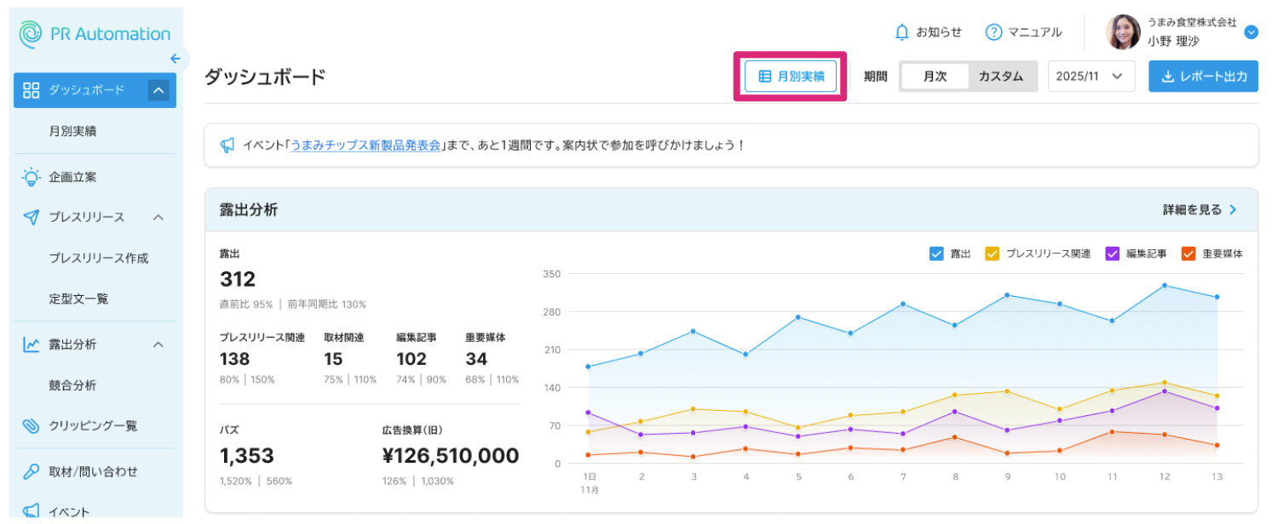
Task: Open the manual help question-mark icon
Action: point(993,32)
